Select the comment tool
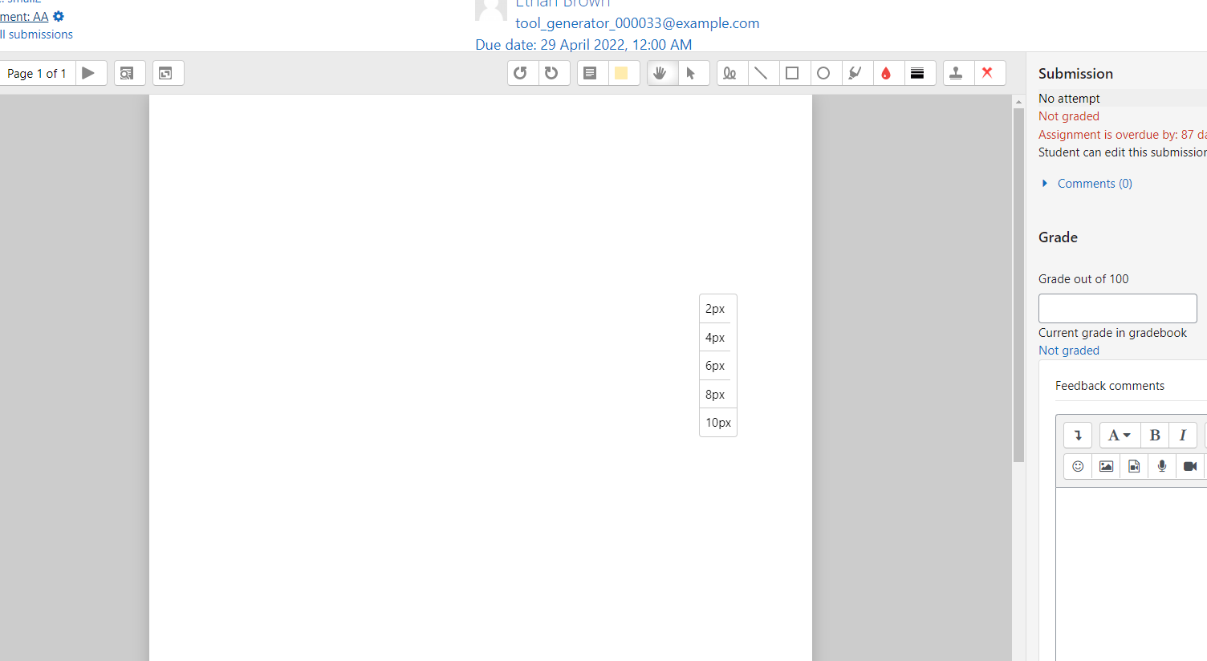Viewport: 1207px width, 661px height. 591,73
